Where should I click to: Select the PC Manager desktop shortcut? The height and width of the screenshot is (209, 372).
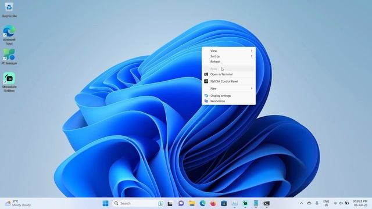9,57
